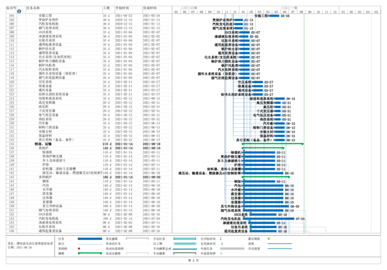Collapse the 安装工程 summary row
The height and width of the screenshot is (270, 387).
pos(36,15)
